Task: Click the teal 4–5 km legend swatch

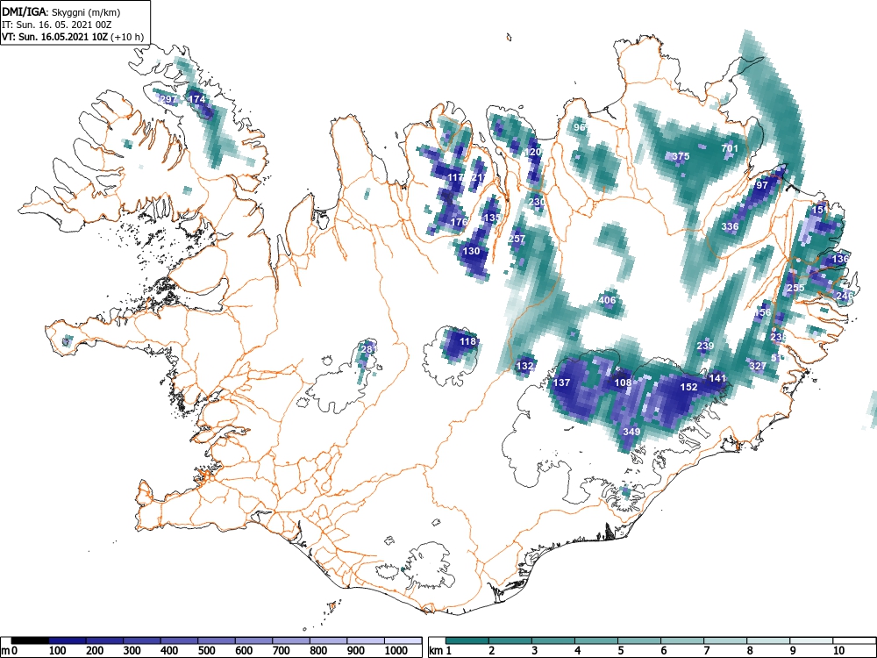Action: pos(596,640)
